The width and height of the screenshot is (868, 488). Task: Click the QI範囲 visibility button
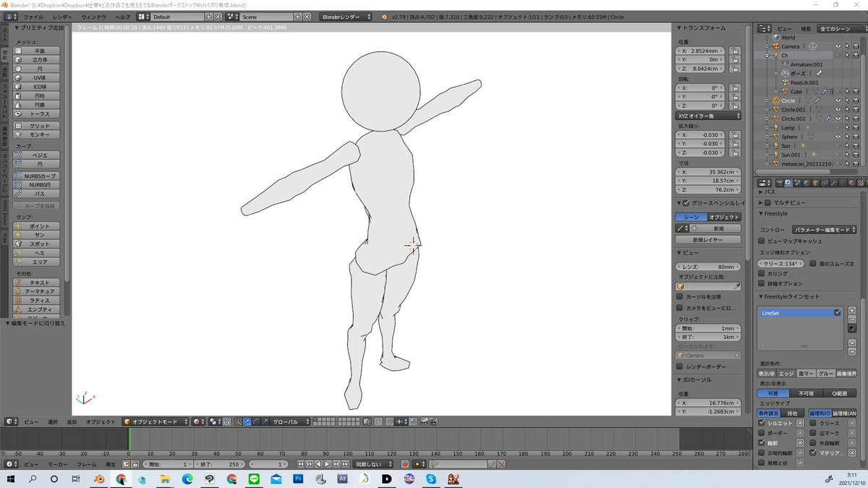839,393
